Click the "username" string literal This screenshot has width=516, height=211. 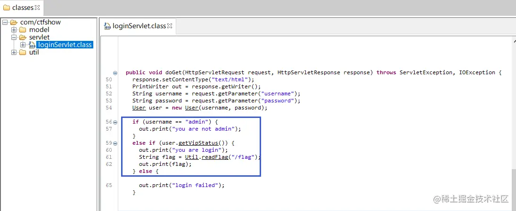tap(278, 94)
